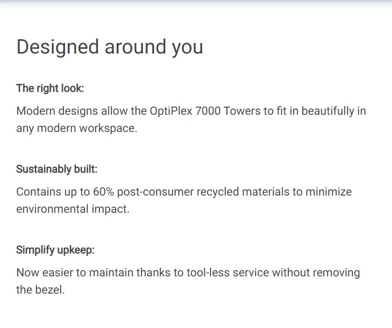Click the "Designed around you" heading
392x328 pixels.
click(x=109, y=47)
